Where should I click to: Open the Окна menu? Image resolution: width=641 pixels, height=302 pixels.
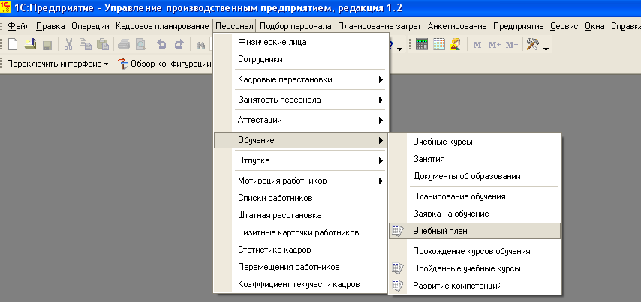(594, 26)
